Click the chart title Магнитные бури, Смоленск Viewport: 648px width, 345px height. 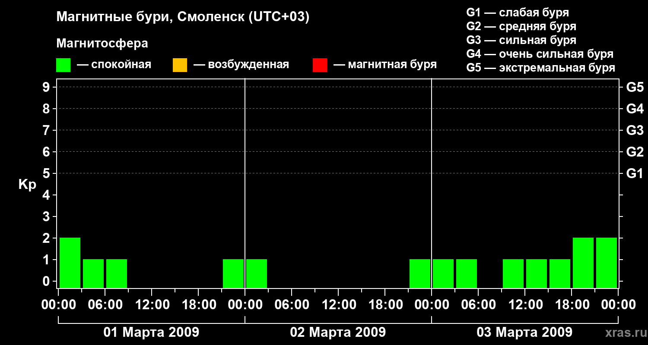[x=183, y=17]
